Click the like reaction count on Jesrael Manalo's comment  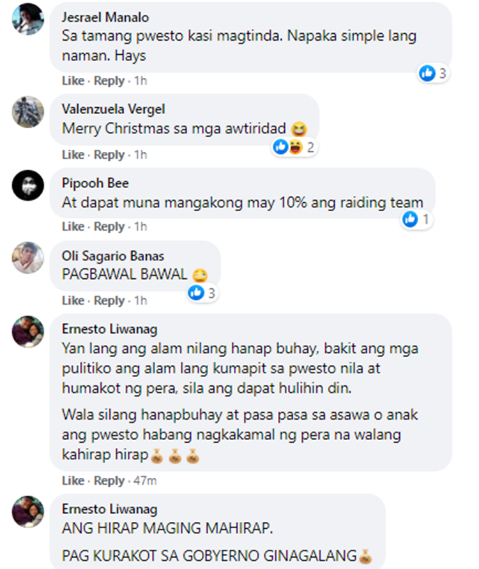click(433, 73)
